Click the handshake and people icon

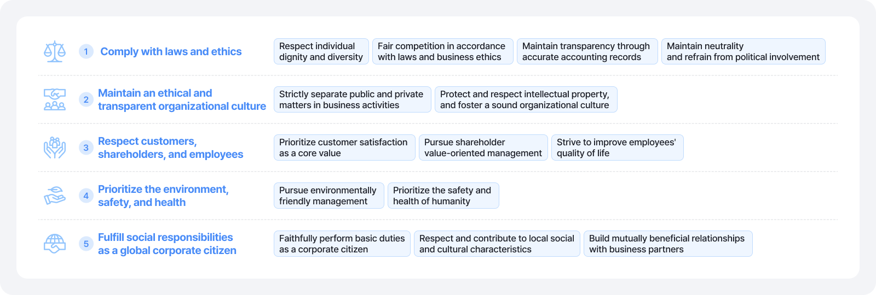55,99
